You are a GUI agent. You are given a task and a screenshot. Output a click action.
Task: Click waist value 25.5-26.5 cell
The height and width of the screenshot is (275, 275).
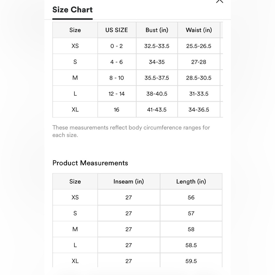coord(199,46)
